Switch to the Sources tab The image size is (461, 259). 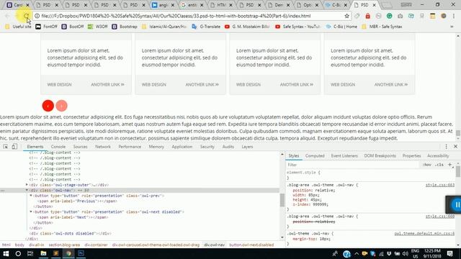(80, 147)
